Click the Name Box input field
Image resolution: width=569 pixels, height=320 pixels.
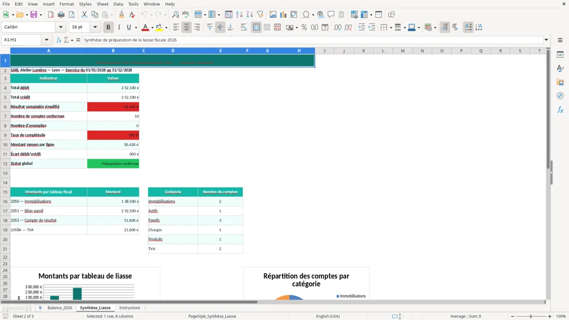[22, 40]
